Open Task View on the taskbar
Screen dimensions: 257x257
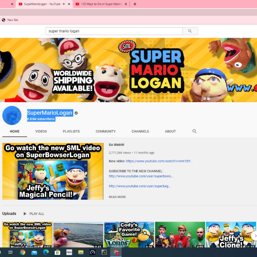point(10,252)
